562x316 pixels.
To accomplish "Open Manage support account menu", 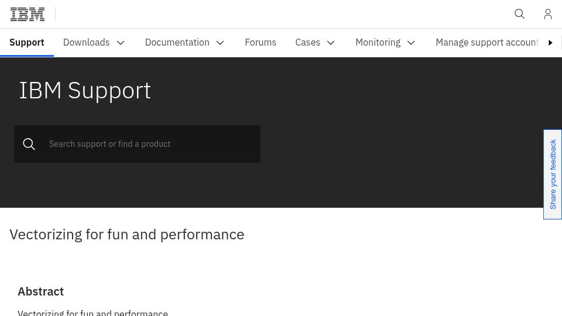I will [486, 42].
